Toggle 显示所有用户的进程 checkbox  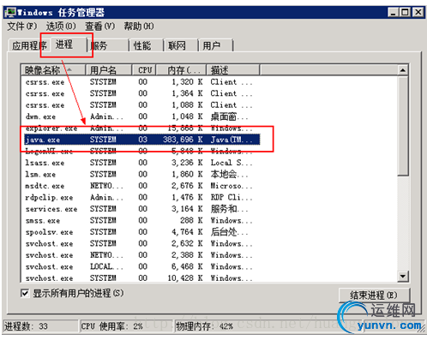[25, 293]
